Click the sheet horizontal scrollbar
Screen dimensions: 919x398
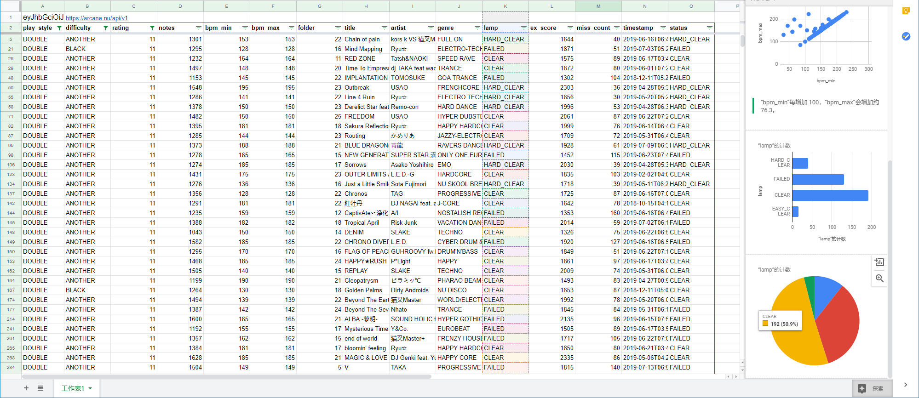[226, 376]
